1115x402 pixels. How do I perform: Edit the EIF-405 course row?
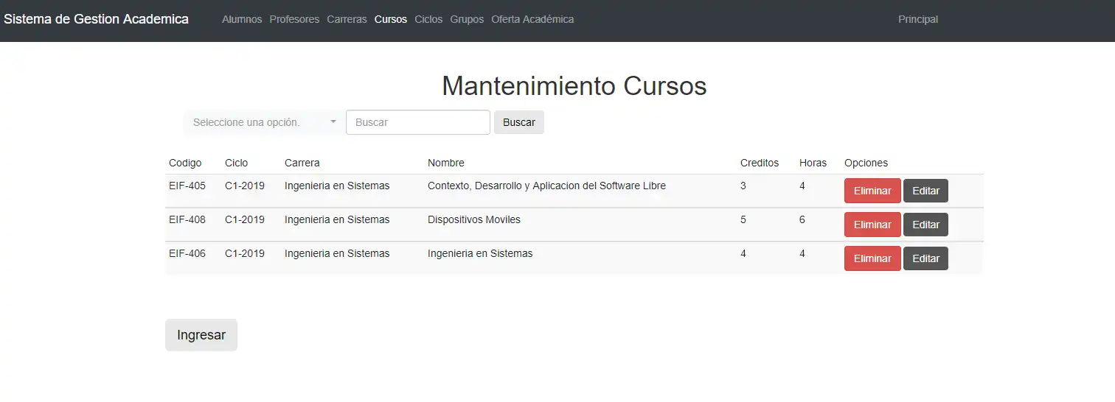coord(925,191)
